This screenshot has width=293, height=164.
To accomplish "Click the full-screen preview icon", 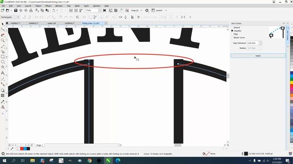I will point(104,10).
